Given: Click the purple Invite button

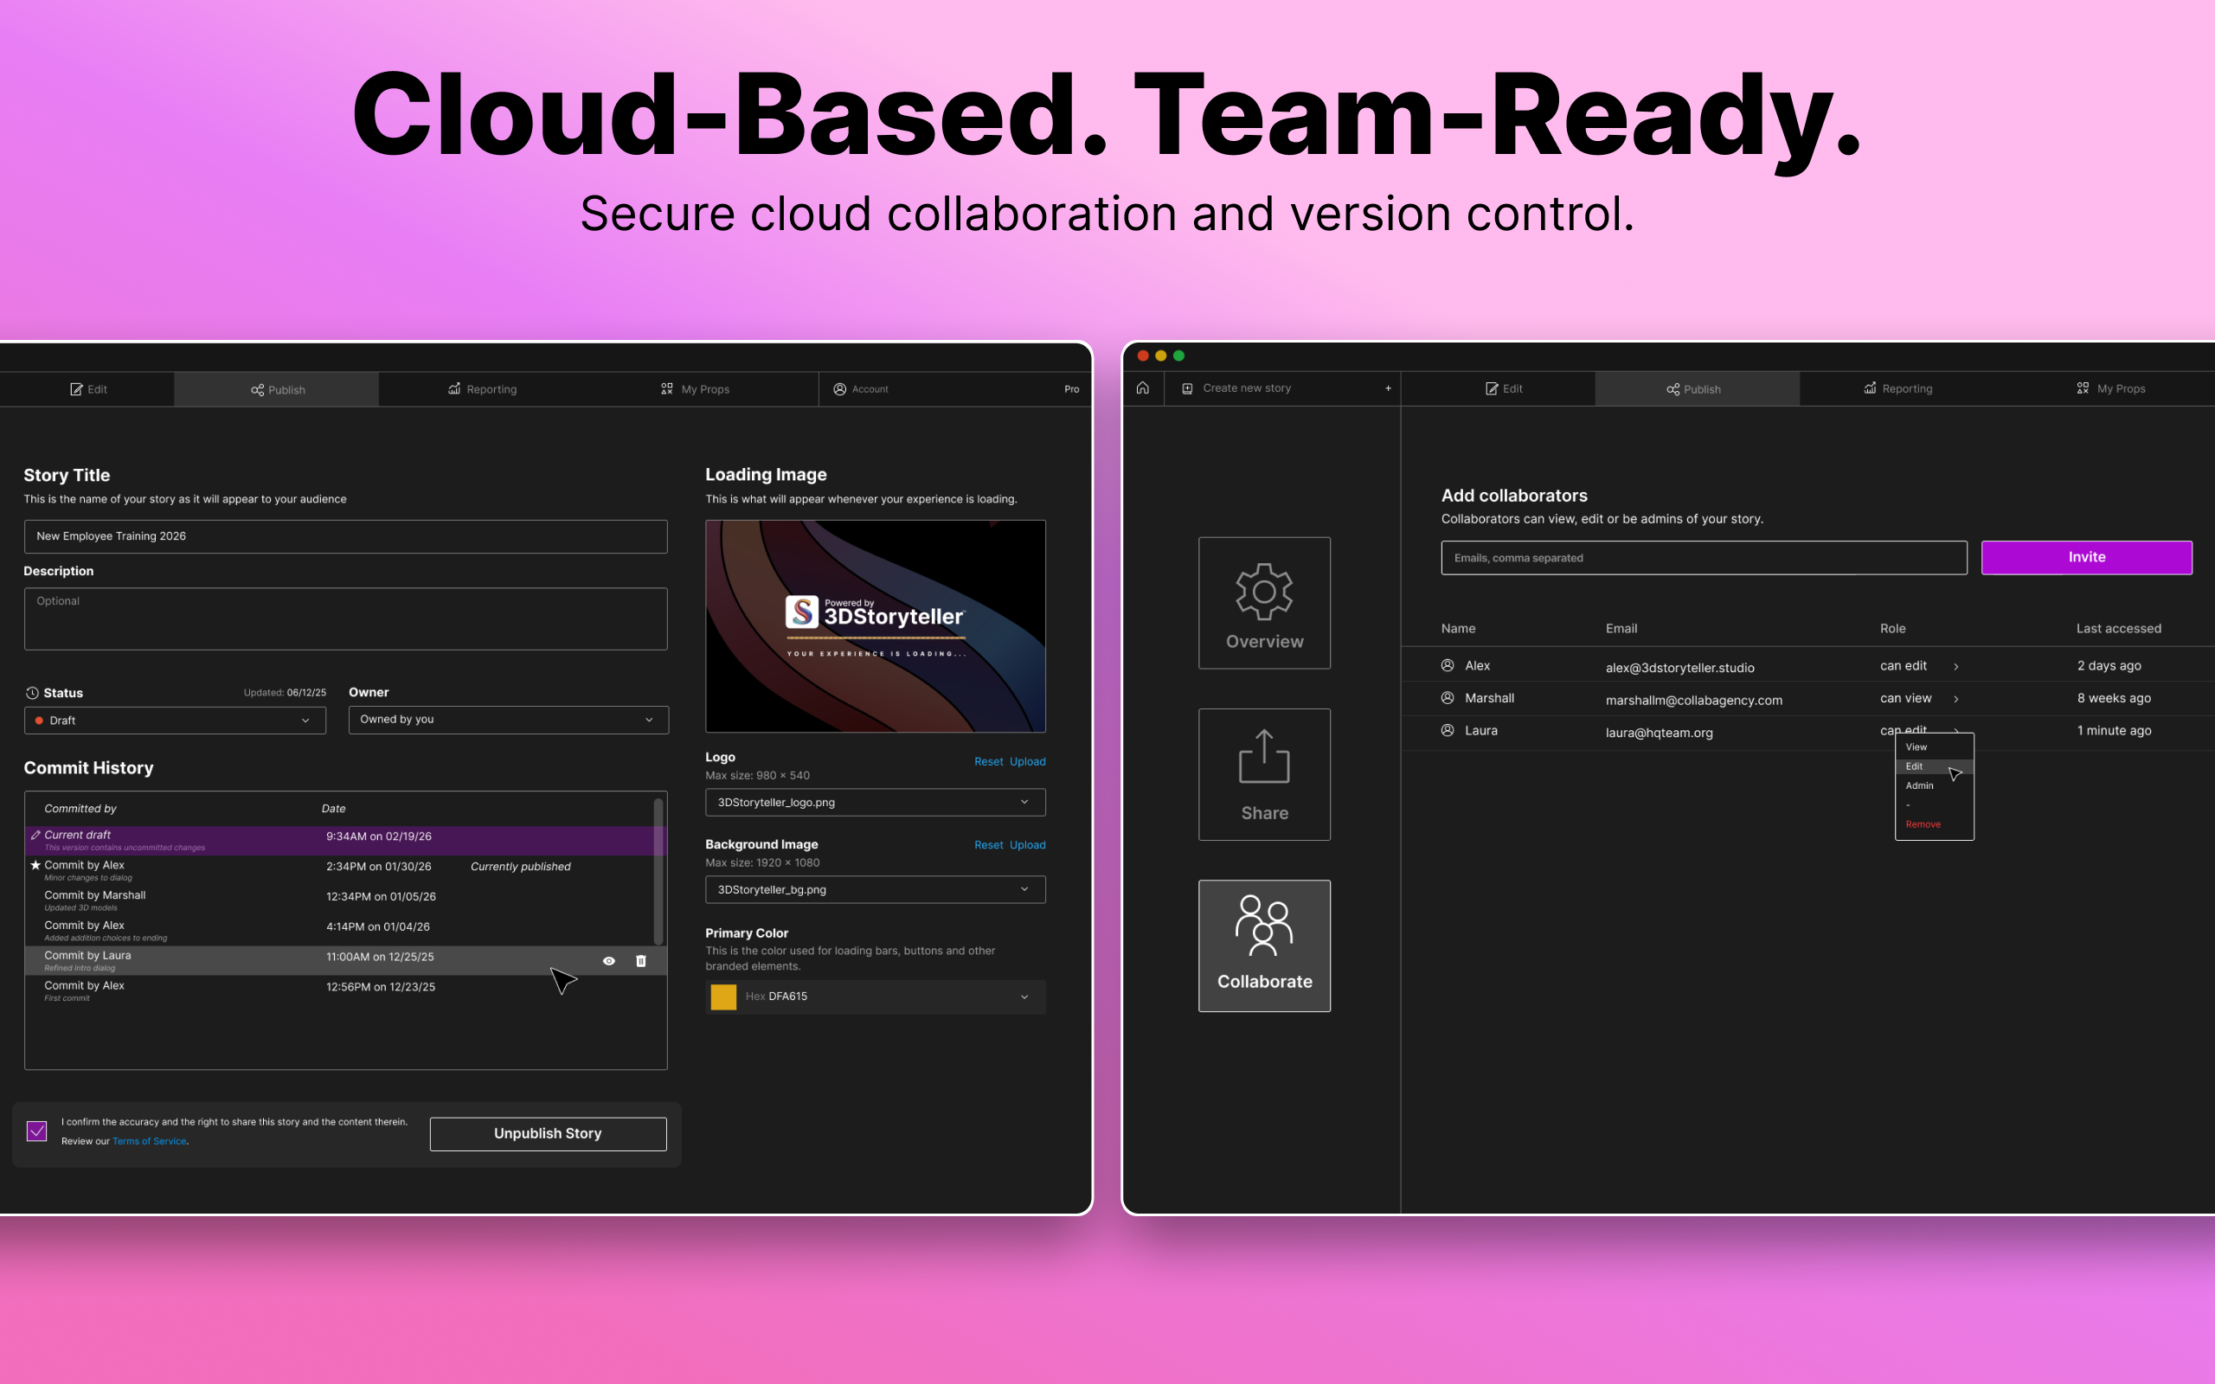Looking at the screenshot, I should click(x=2086, y=557).
